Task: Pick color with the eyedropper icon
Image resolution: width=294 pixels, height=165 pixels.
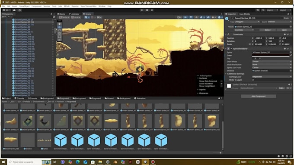Action: (291, 56)
